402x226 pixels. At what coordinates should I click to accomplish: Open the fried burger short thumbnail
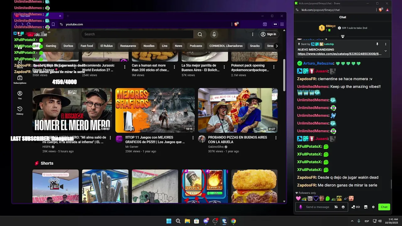tap(254, 186)
